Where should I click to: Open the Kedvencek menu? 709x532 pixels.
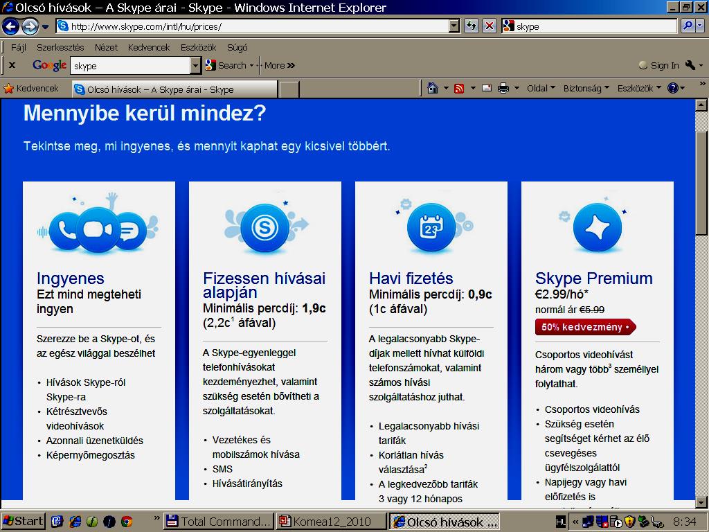(149, 47)
